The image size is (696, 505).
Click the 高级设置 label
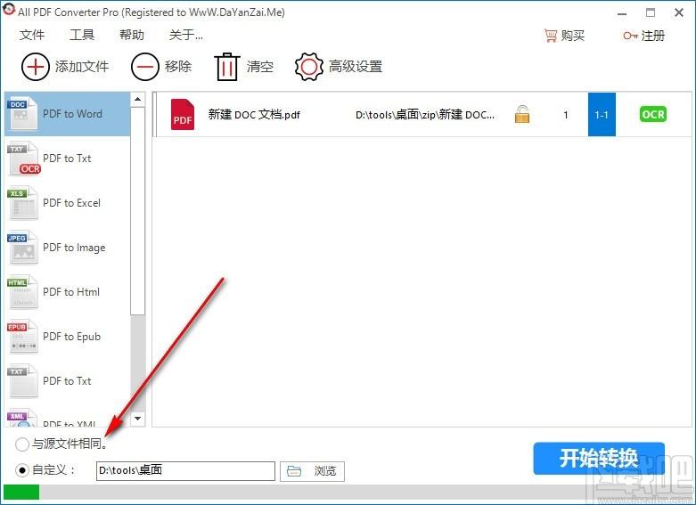click(x=356, y=67)
